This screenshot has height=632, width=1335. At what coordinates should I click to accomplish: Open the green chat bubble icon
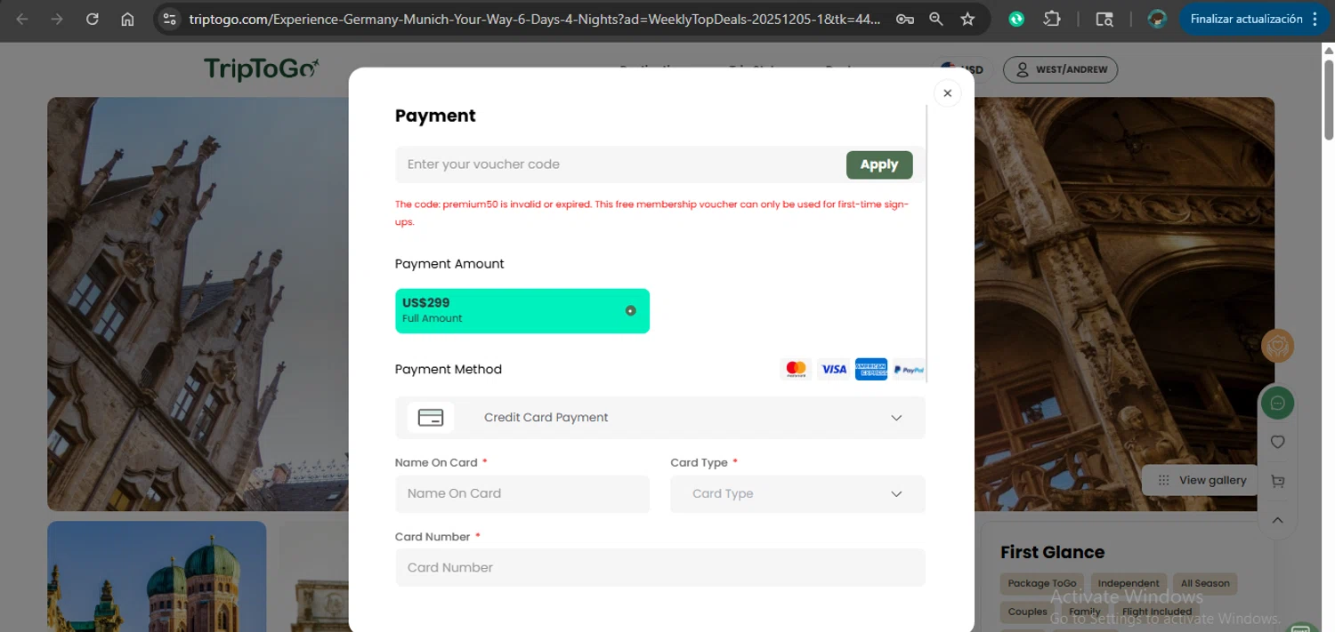pos(1277,404)
